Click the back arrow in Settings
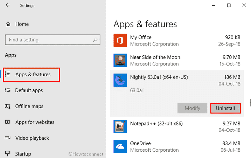Image resolution: width=251 pixels, height=158 pixels. tap(7, 5)
